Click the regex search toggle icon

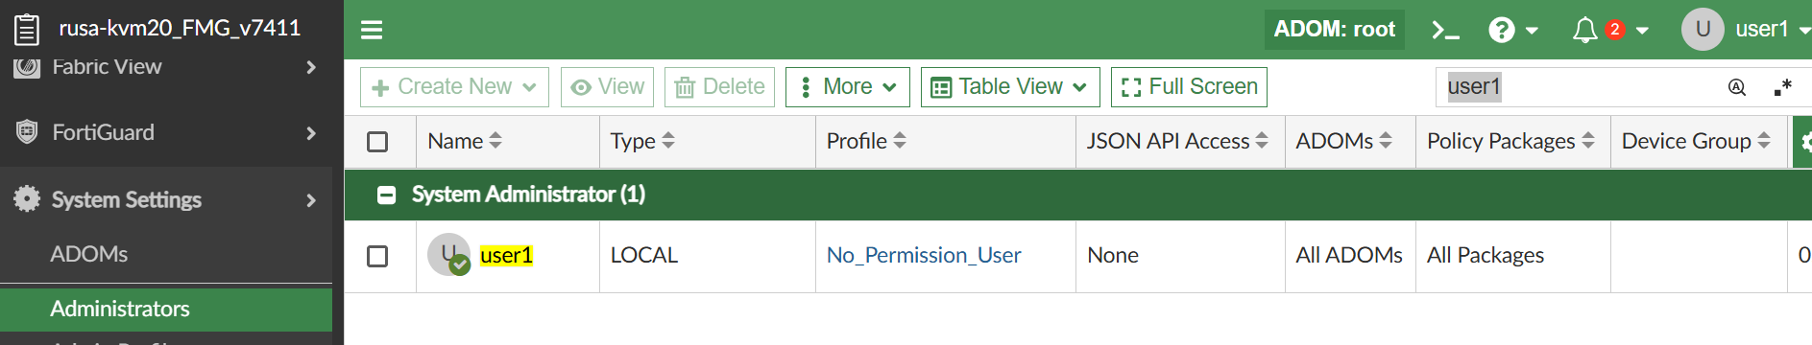coord(1782,87)
